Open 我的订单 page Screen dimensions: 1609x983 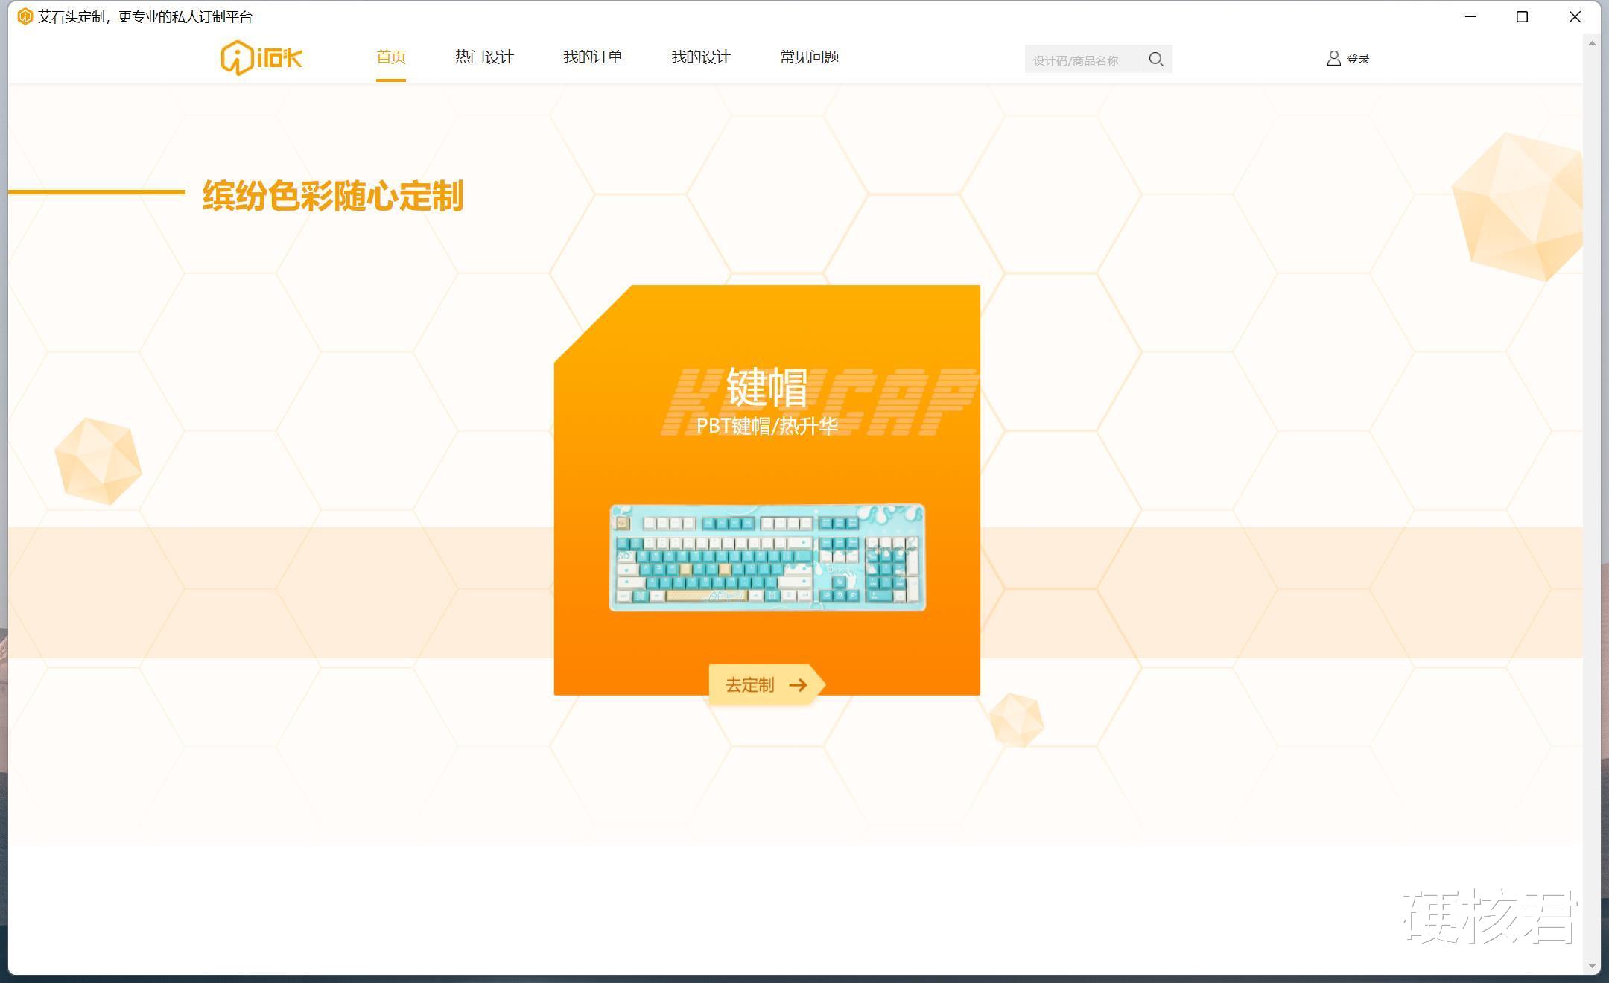(592, 57)
